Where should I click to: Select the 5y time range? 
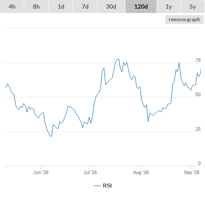point(192,6)
